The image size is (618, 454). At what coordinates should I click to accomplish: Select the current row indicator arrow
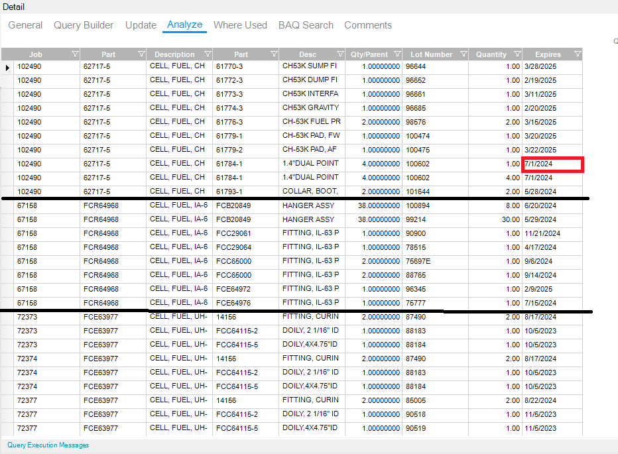(x=7, y=68)
